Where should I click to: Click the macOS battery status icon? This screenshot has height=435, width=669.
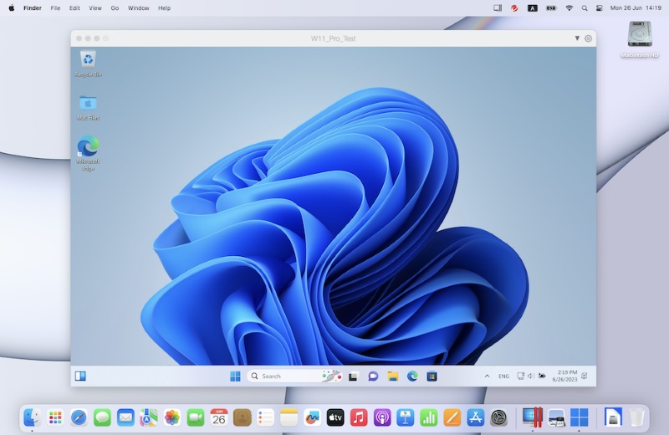(551, 8)
